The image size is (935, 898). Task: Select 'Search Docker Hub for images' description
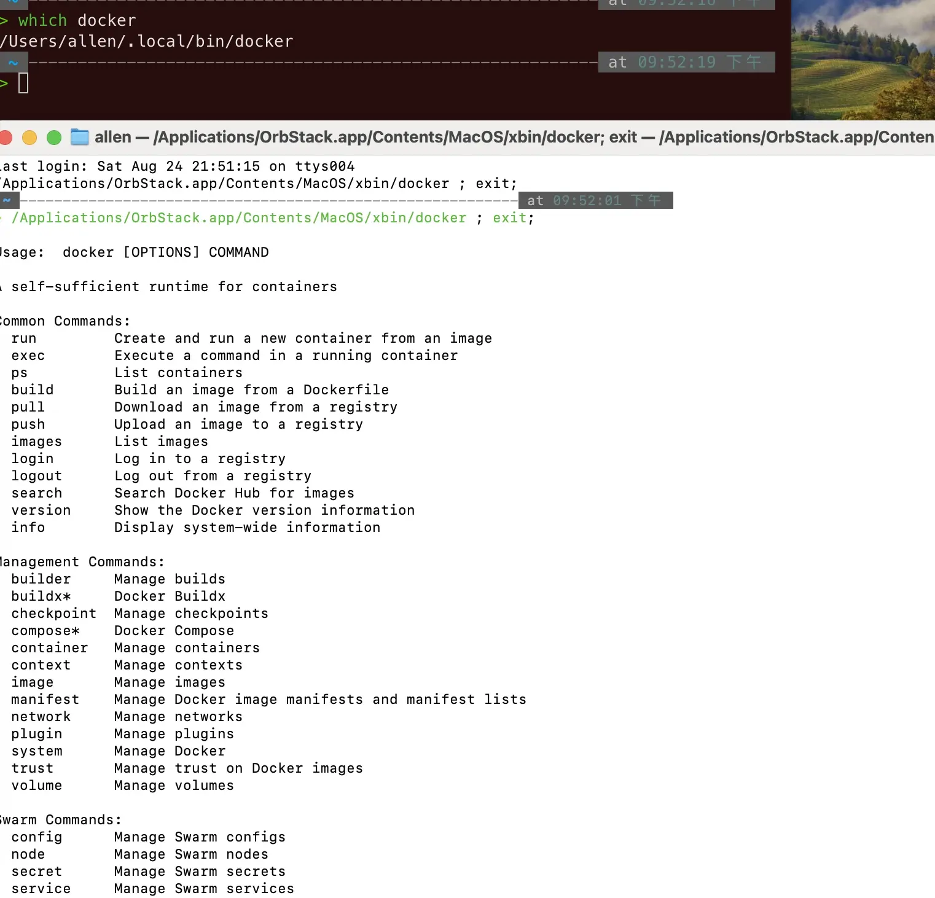coord(235,493)
